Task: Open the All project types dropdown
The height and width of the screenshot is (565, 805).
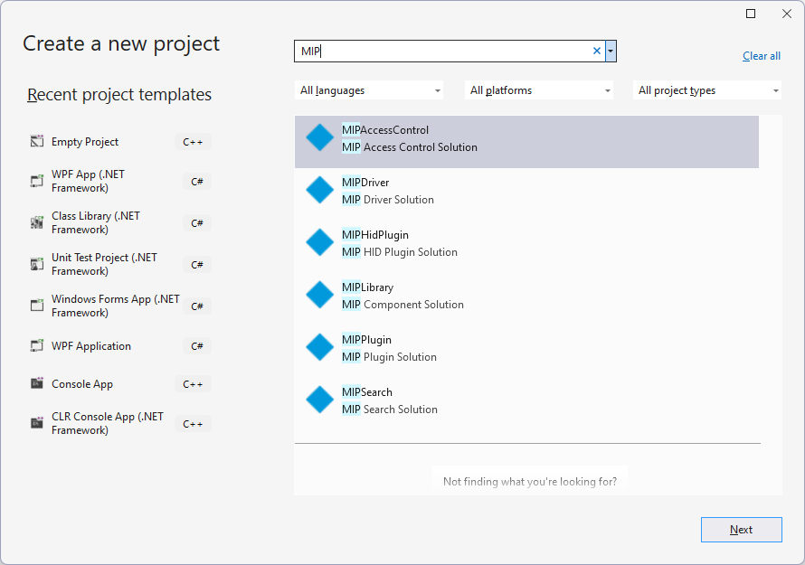Action: [x=707, y=90]
